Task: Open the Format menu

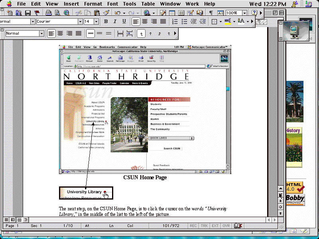Action: tap(93, 4)
